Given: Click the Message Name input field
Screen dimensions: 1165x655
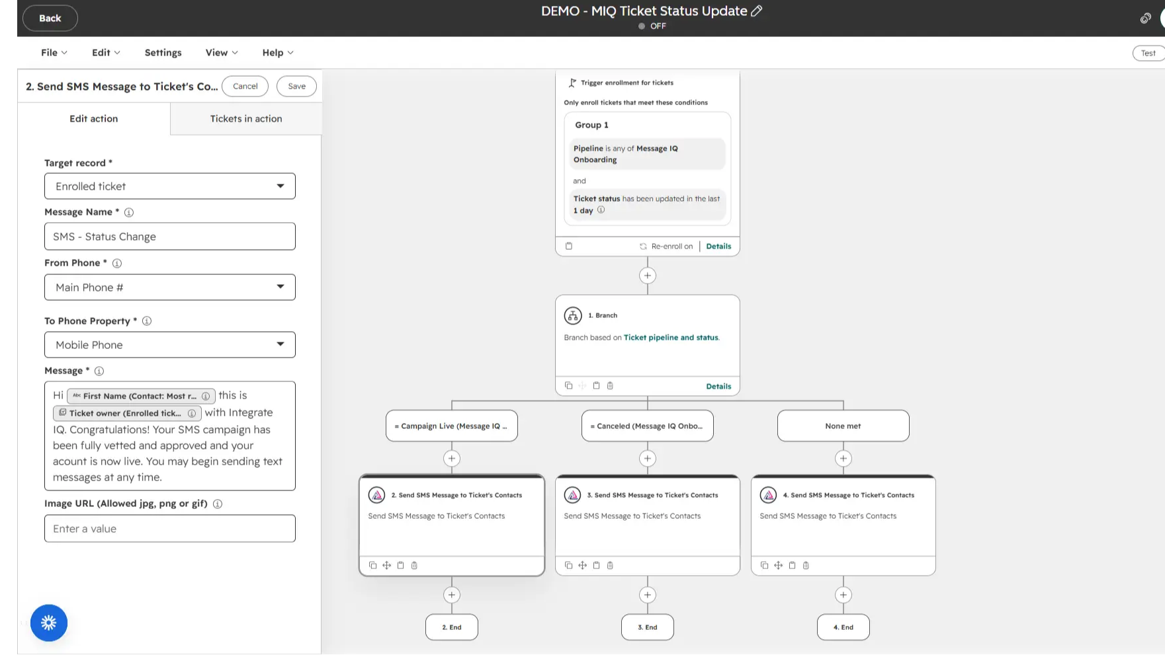Looking at the screenshot, I should tap(170, 237).
